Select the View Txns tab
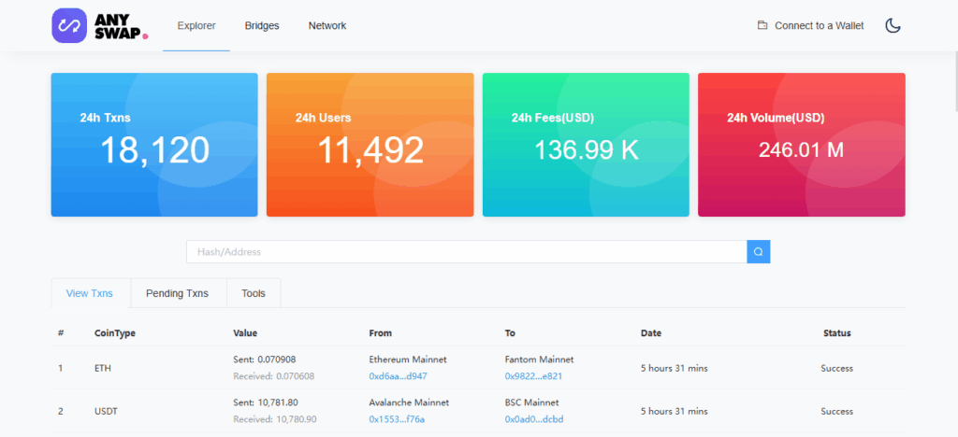The height and width of the screenshot is (437, 958). coord(90,293)
